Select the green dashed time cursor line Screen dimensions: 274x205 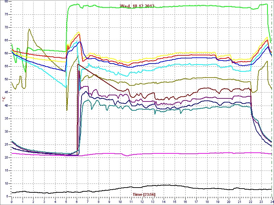pos(272,98)
